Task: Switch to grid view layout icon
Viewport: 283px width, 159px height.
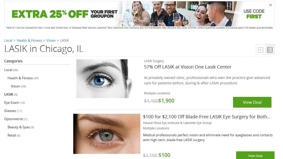Action: (x=261, y=50)
